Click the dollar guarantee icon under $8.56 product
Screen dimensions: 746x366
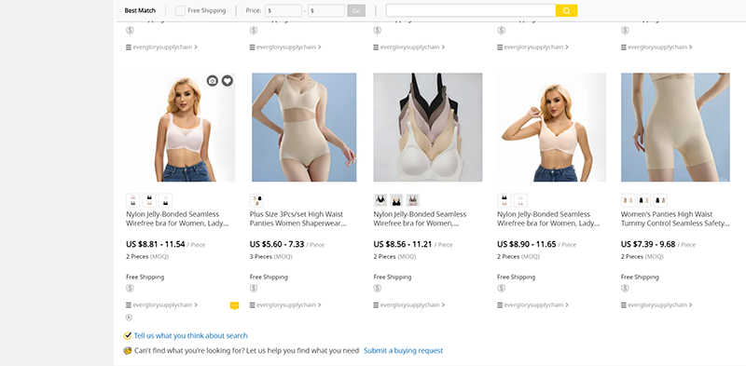[378, 288]
